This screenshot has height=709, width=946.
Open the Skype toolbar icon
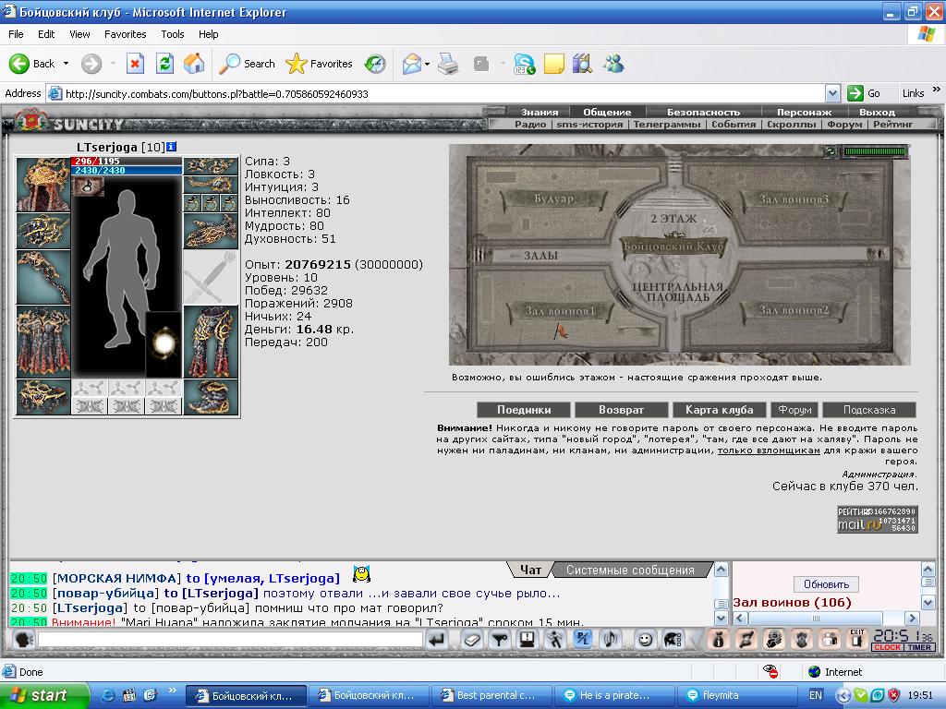pyautogui.click(x=524, y=64)
